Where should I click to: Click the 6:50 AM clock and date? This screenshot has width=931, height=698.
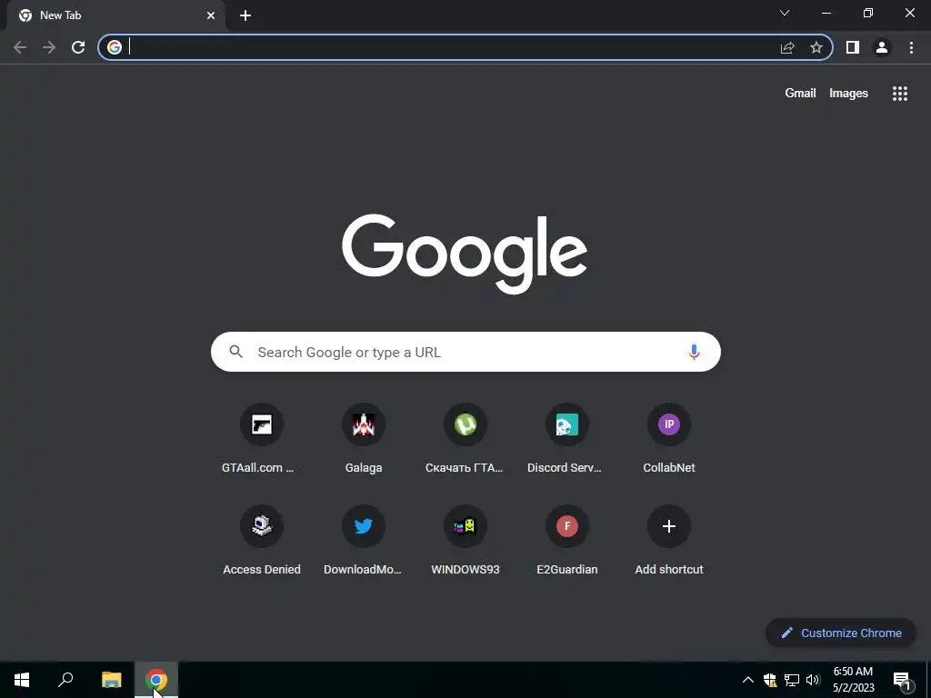[853, 680]
